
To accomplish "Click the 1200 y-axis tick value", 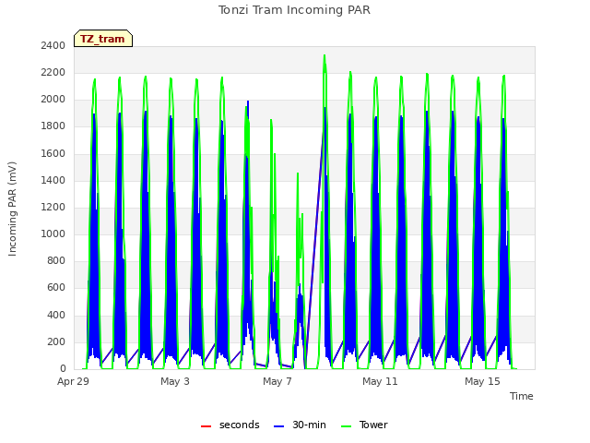I will point(53,207).
